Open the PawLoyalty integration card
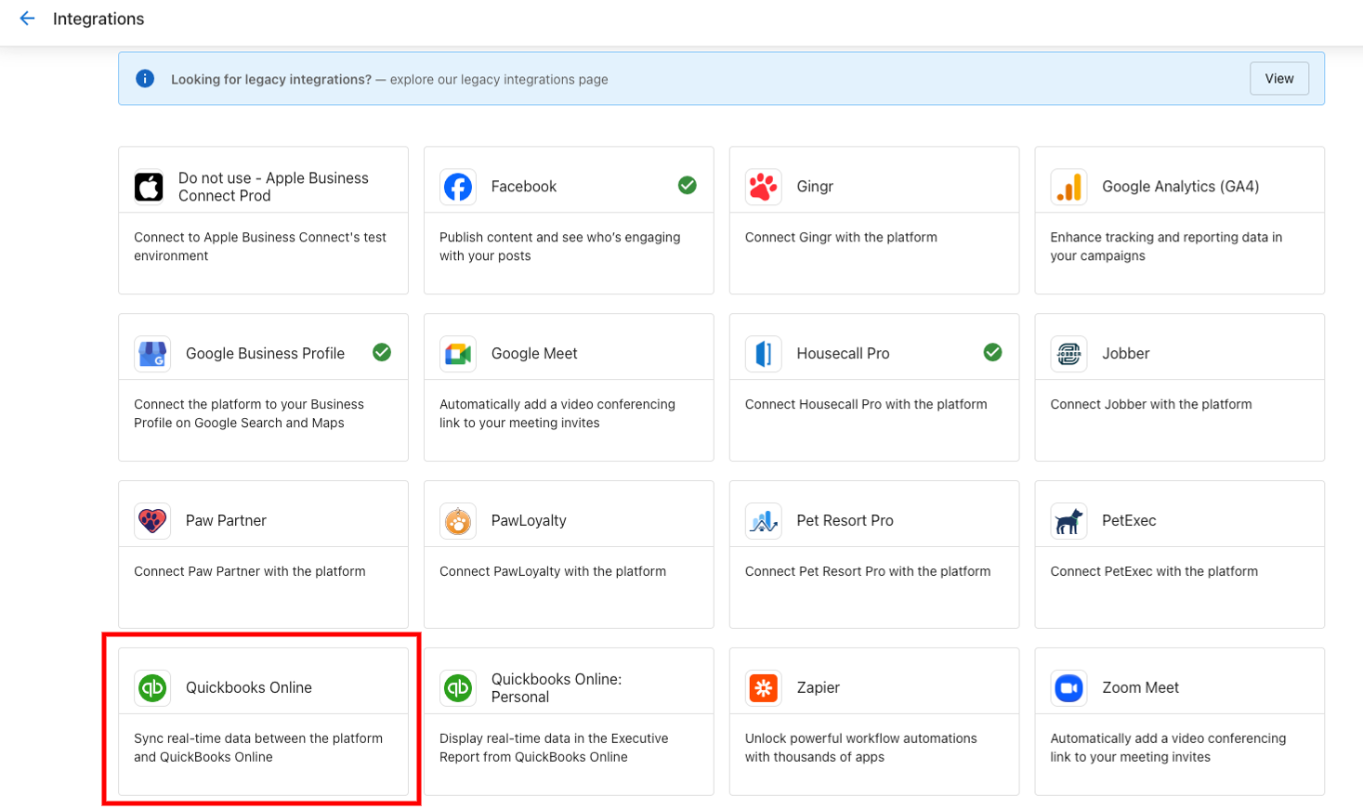Screen dimensions: 1363x809 pyautogui.click(x=569, y=555)
